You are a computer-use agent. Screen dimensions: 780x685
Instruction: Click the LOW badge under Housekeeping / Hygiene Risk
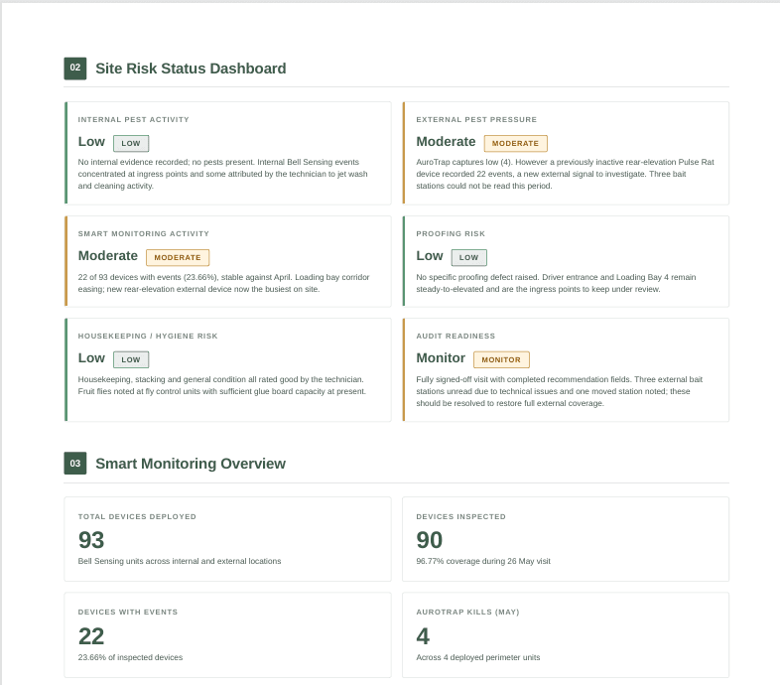point(131,359)
